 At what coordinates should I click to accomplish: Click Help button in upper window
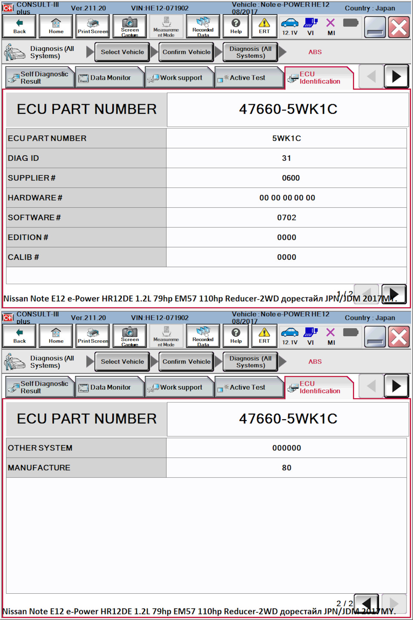point(236,26)
